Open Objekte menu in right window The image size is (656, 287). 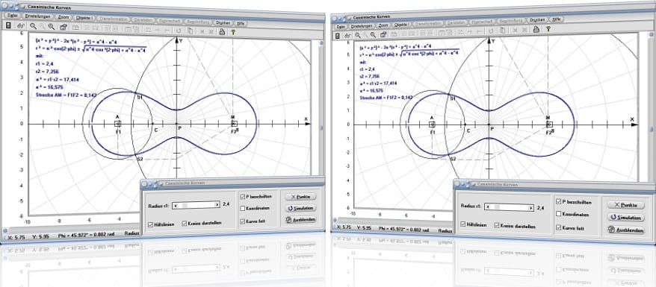[x=401, y=25]
